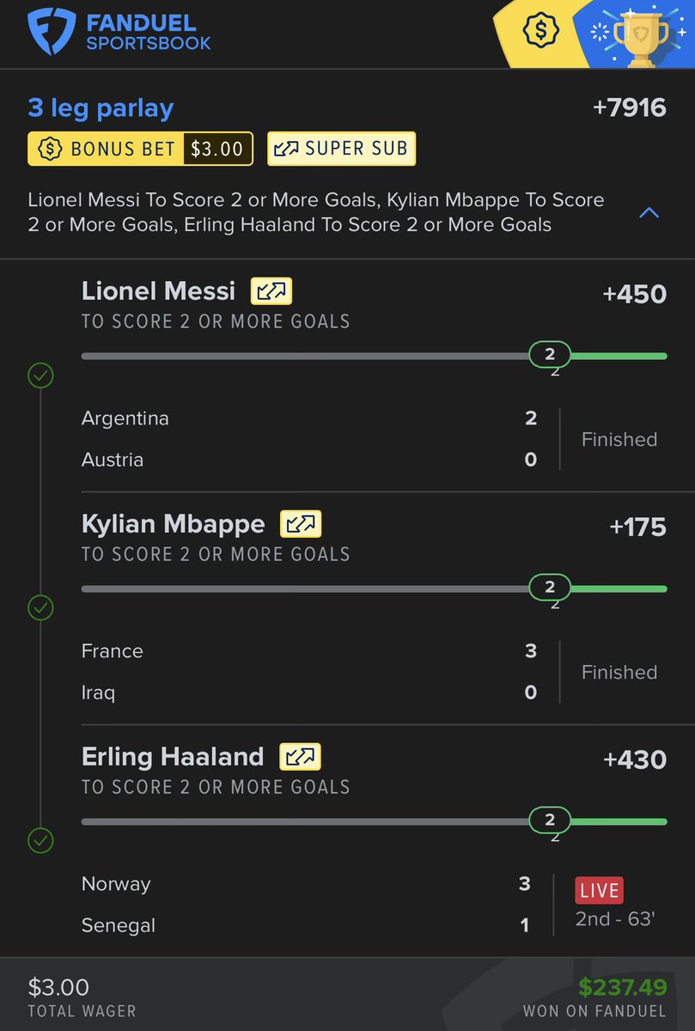Open the France vs Iraq match score
This screenshot has width=695, height=1031.
[x=369, y=672]
